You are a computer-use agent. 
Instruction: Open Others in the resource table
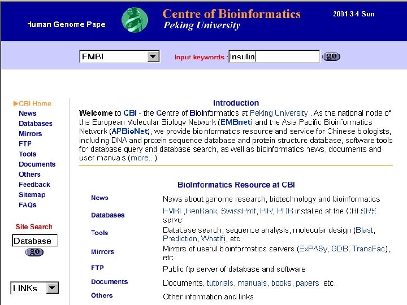(x=102, y=295)
